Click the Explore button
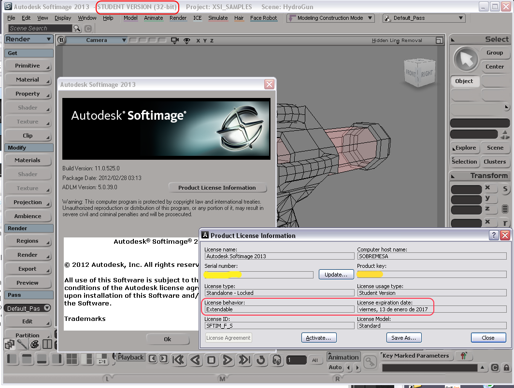 pos(466,148)
